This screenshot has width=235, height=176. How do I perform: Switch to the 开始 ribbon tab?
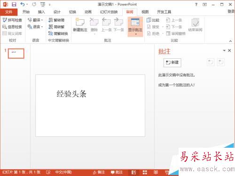point(26,12)
